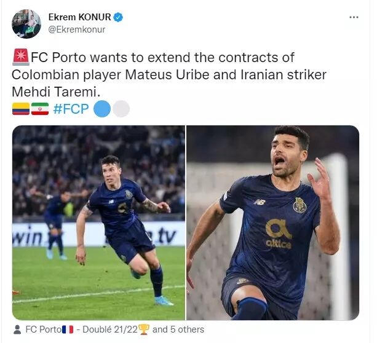This screenshot has height=343, width=377.
Task: Click the #FCP hashtag
Action: tap(71, 109)
